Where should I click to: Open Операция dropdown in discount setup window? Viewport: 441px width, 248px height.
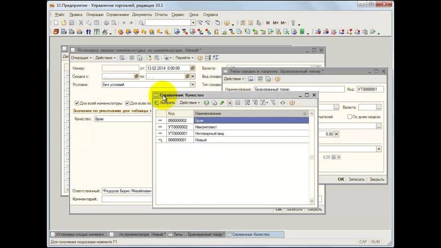[81, 58]
